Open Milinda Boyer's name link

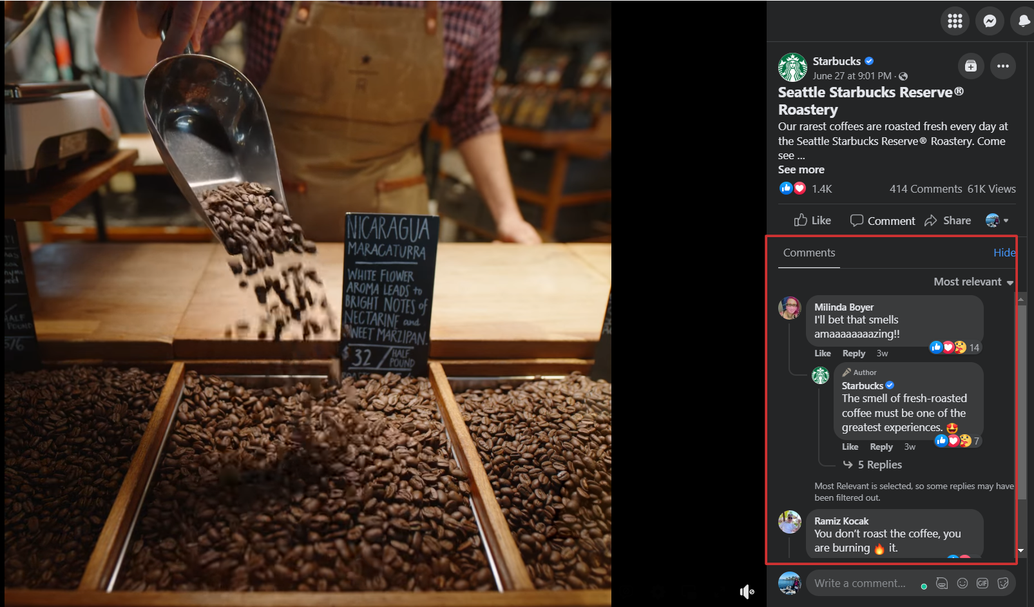[844, 307]
